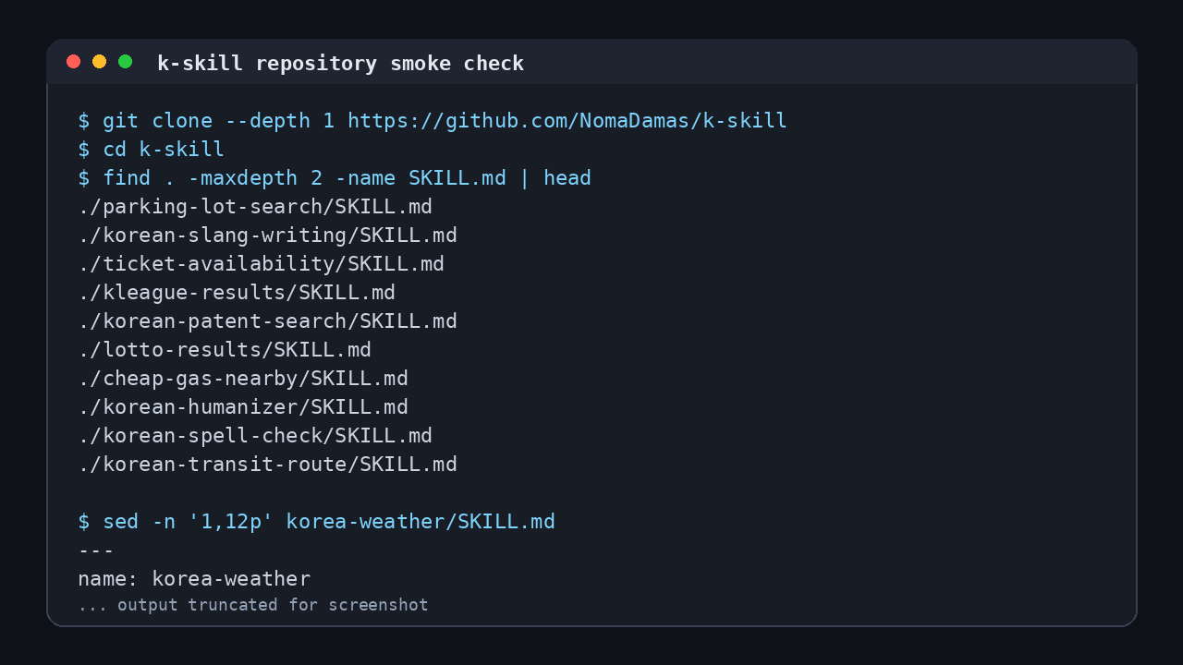Click the korean-transit-route/SKILL.md path
Viewport: 1183px width, 665px height.
pos(268,465)
